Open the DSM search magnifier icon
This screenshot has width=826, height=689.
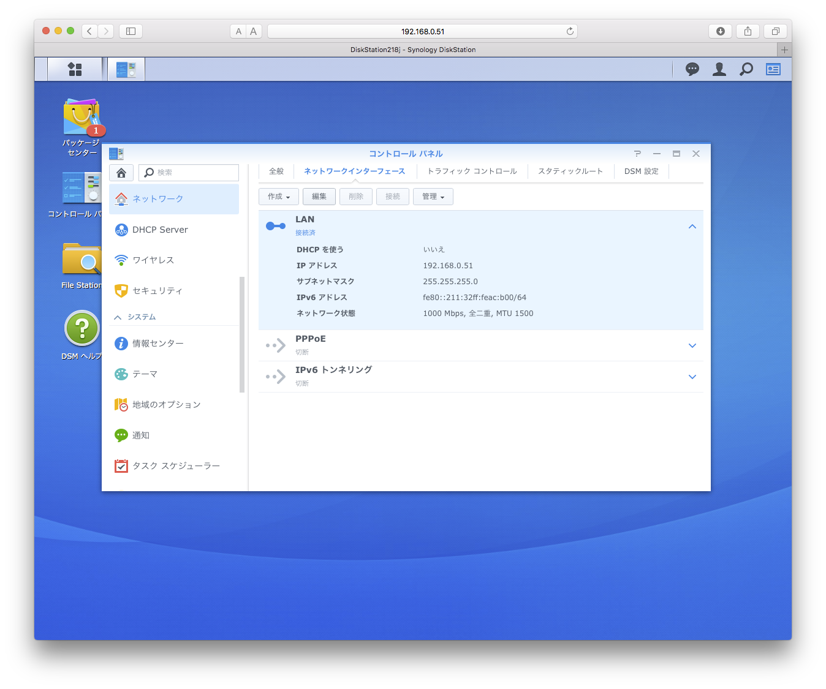(x=746, y=69)
